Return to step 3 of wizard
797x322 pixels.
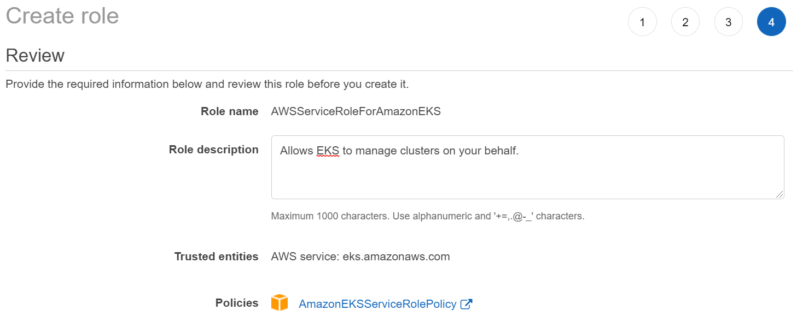click(729, 22)
